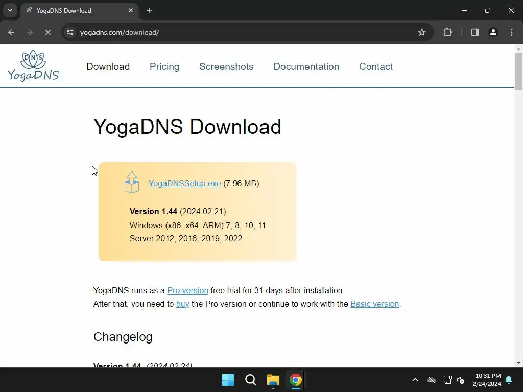Stop loading the page with the X button
Screen dimensions: 523x392
tap(47, 32)
